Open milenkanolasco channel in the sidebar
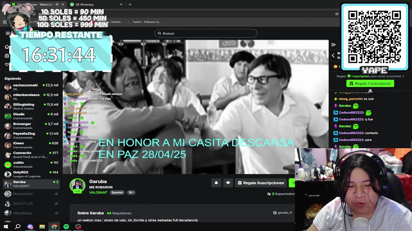Viewport: 412px width, 231px height. (31, 97)
